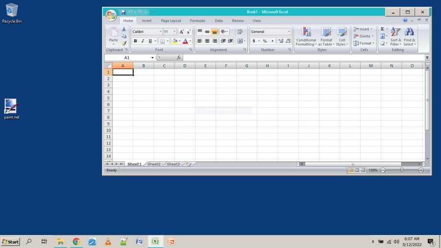Apply the yellow Fill Color bucket

[x=174, y=41]
